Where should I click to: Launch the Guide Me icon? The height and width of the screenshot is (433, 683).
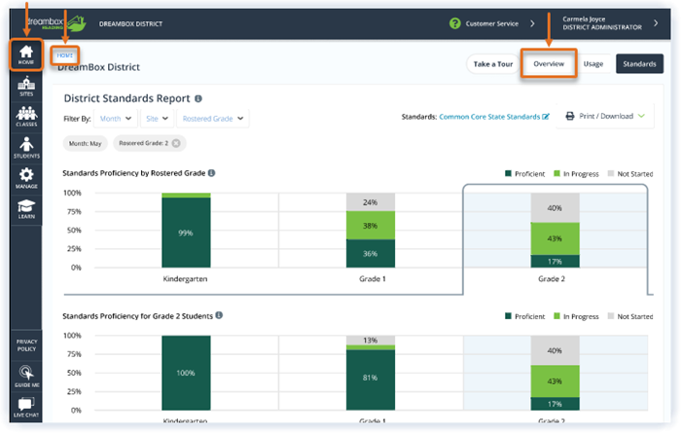(26, 376)
